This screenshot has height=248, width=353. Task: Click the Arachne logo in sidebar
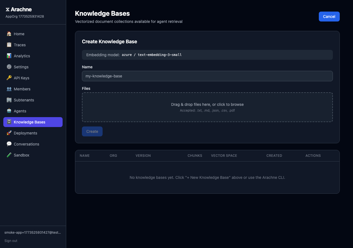[x=18, y=10]
